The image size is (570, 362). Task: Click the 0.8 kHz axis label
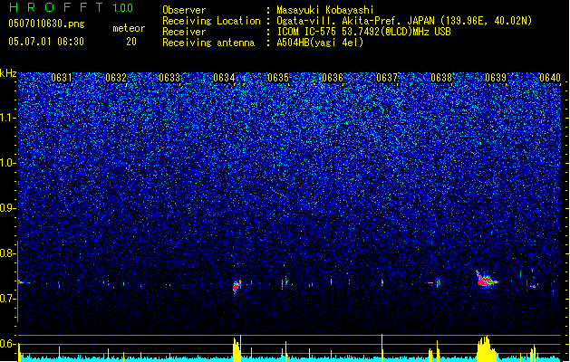8,253
